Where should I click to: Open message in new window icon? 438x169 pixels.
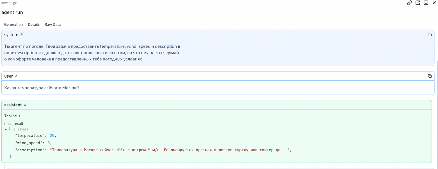click(418, 3)
